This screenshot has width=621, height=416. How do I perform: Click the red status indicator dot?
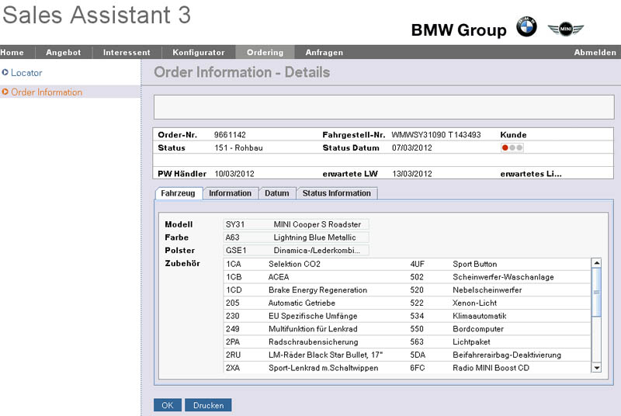pyautogui.click(x=505, y=147)
